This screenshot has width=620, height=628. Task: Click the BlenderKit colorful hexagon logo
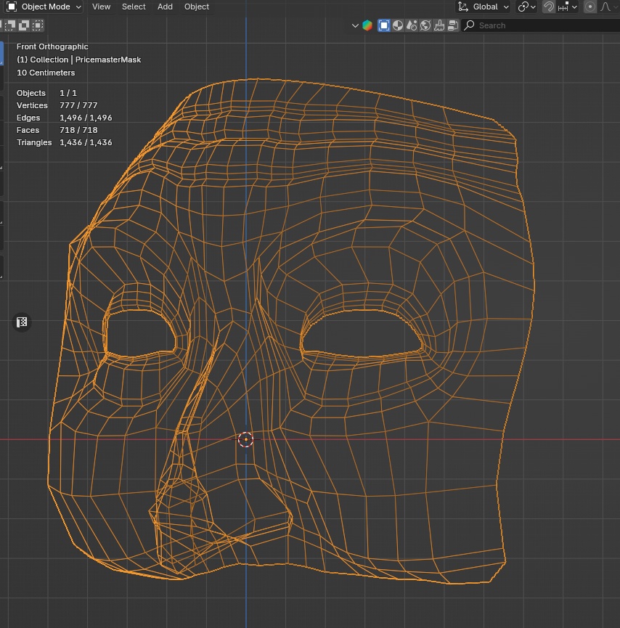click(367, 25)
